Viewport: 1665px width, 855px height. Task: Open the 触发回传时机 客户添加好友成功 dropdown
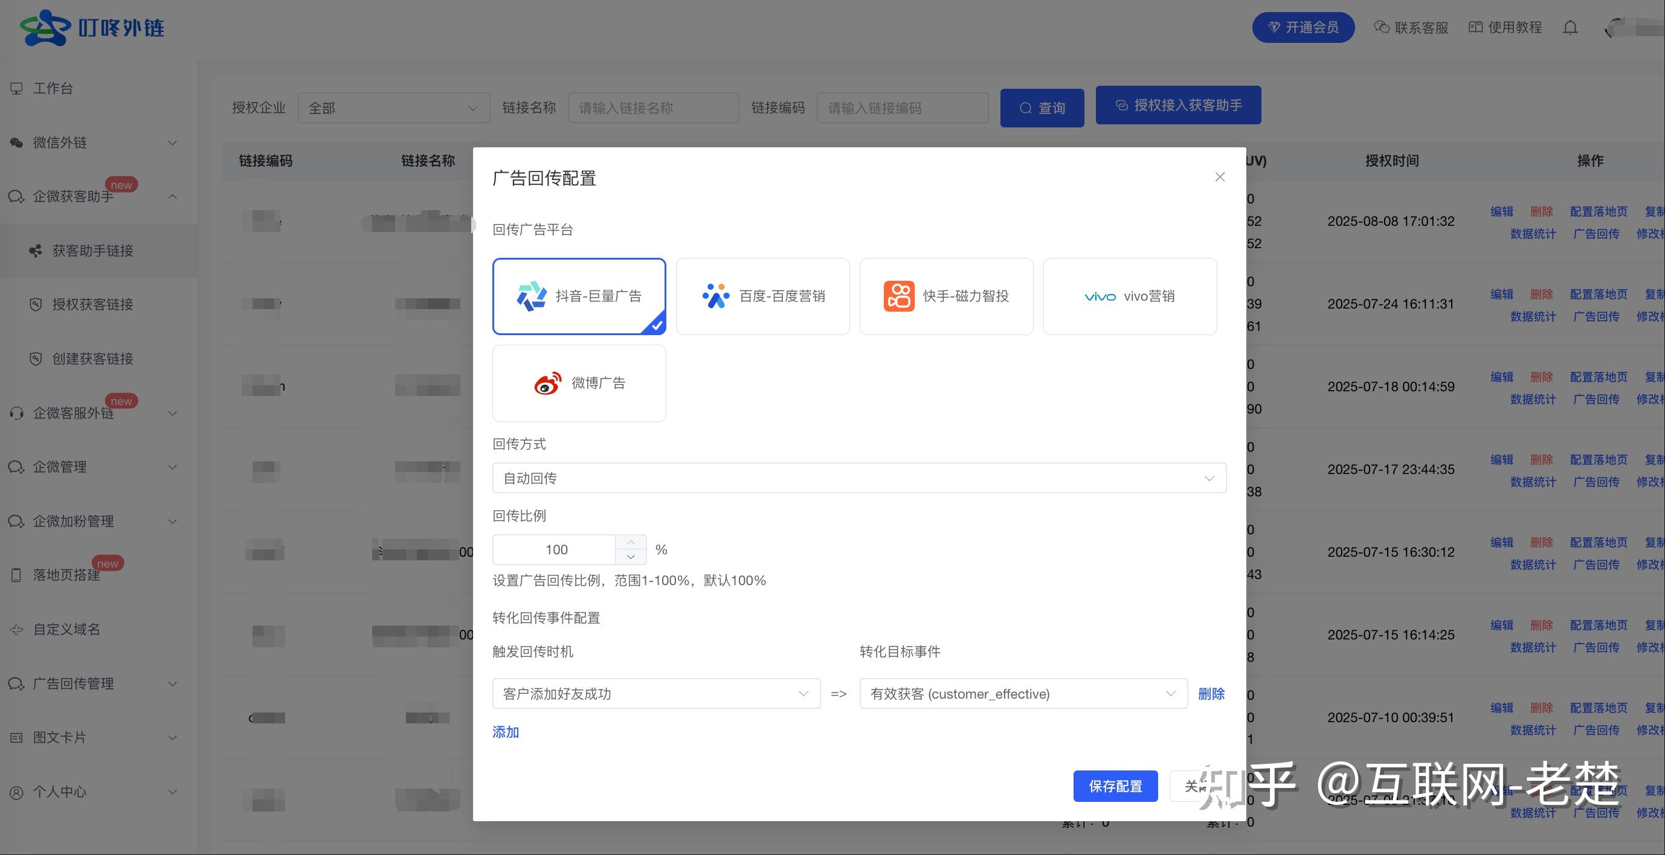656,694
